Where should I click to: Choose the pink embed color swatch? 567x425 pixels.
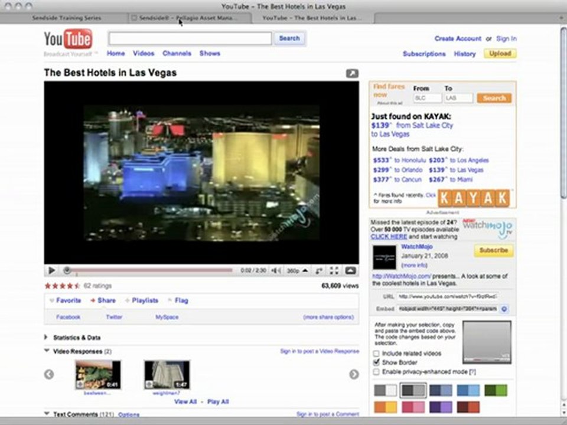coord(413,407)
